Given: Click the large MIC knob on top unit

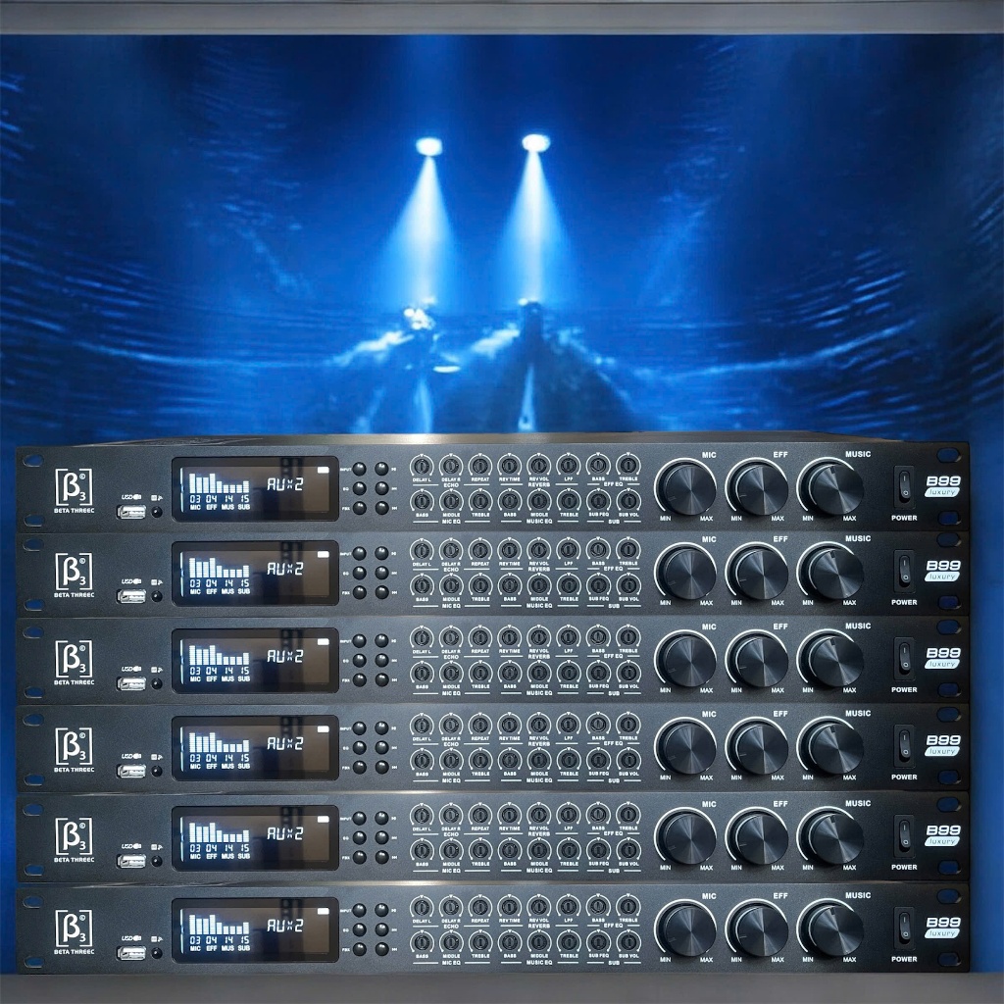Looking at the screenshot, I should (x=688, y=488).
